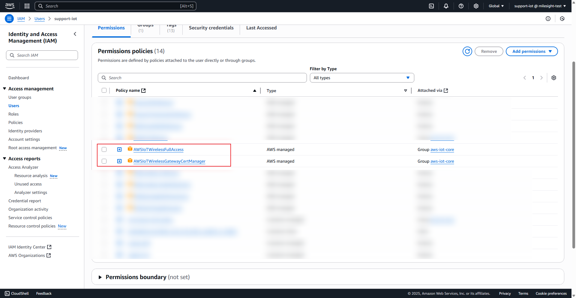
Task: Toggle the blue hamburger navigation menu
Action: [x=9, y=19]
